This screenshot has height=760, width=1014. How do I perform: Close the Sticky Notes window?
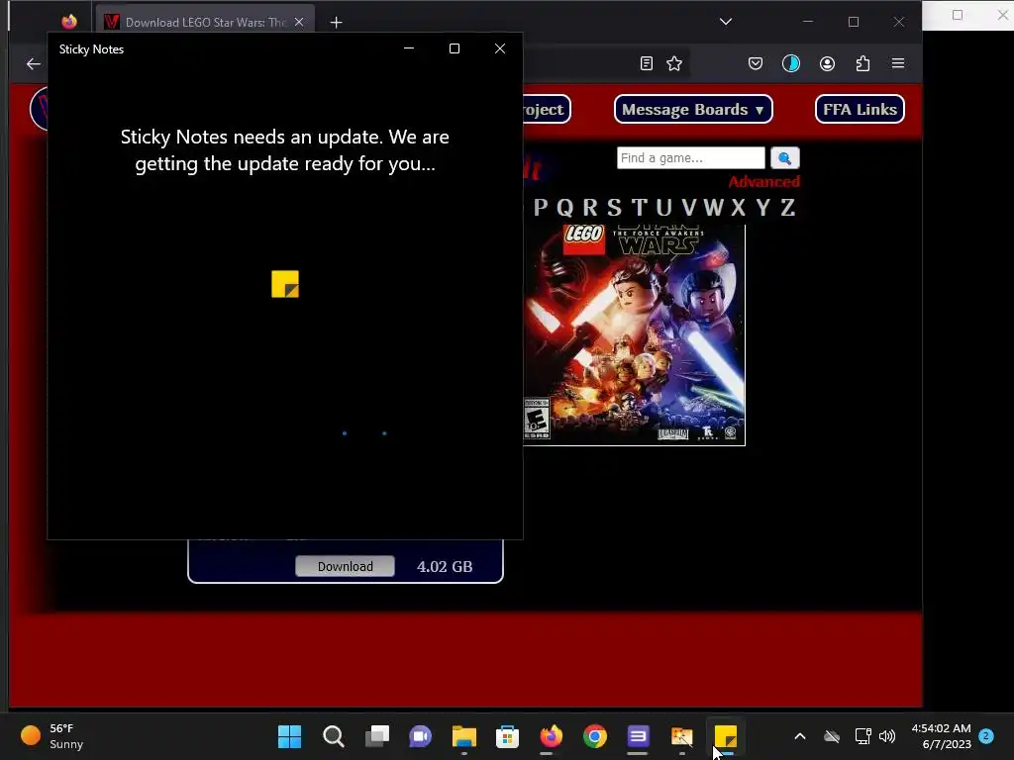coord(500,48)
